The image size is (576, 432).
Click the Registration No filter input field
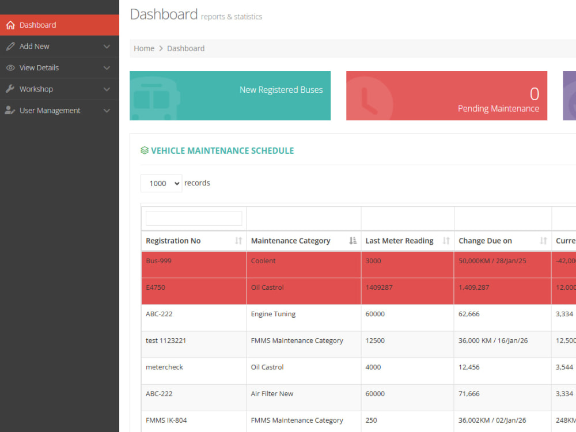click(194, 218)
